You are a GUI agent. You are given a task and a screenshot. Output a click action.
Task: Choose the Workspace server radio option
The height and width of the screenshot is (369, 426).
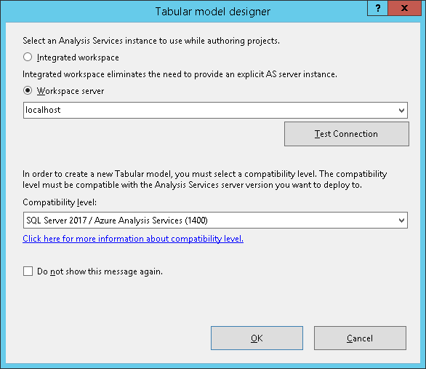pyautogui.click(x=28, y=90)
